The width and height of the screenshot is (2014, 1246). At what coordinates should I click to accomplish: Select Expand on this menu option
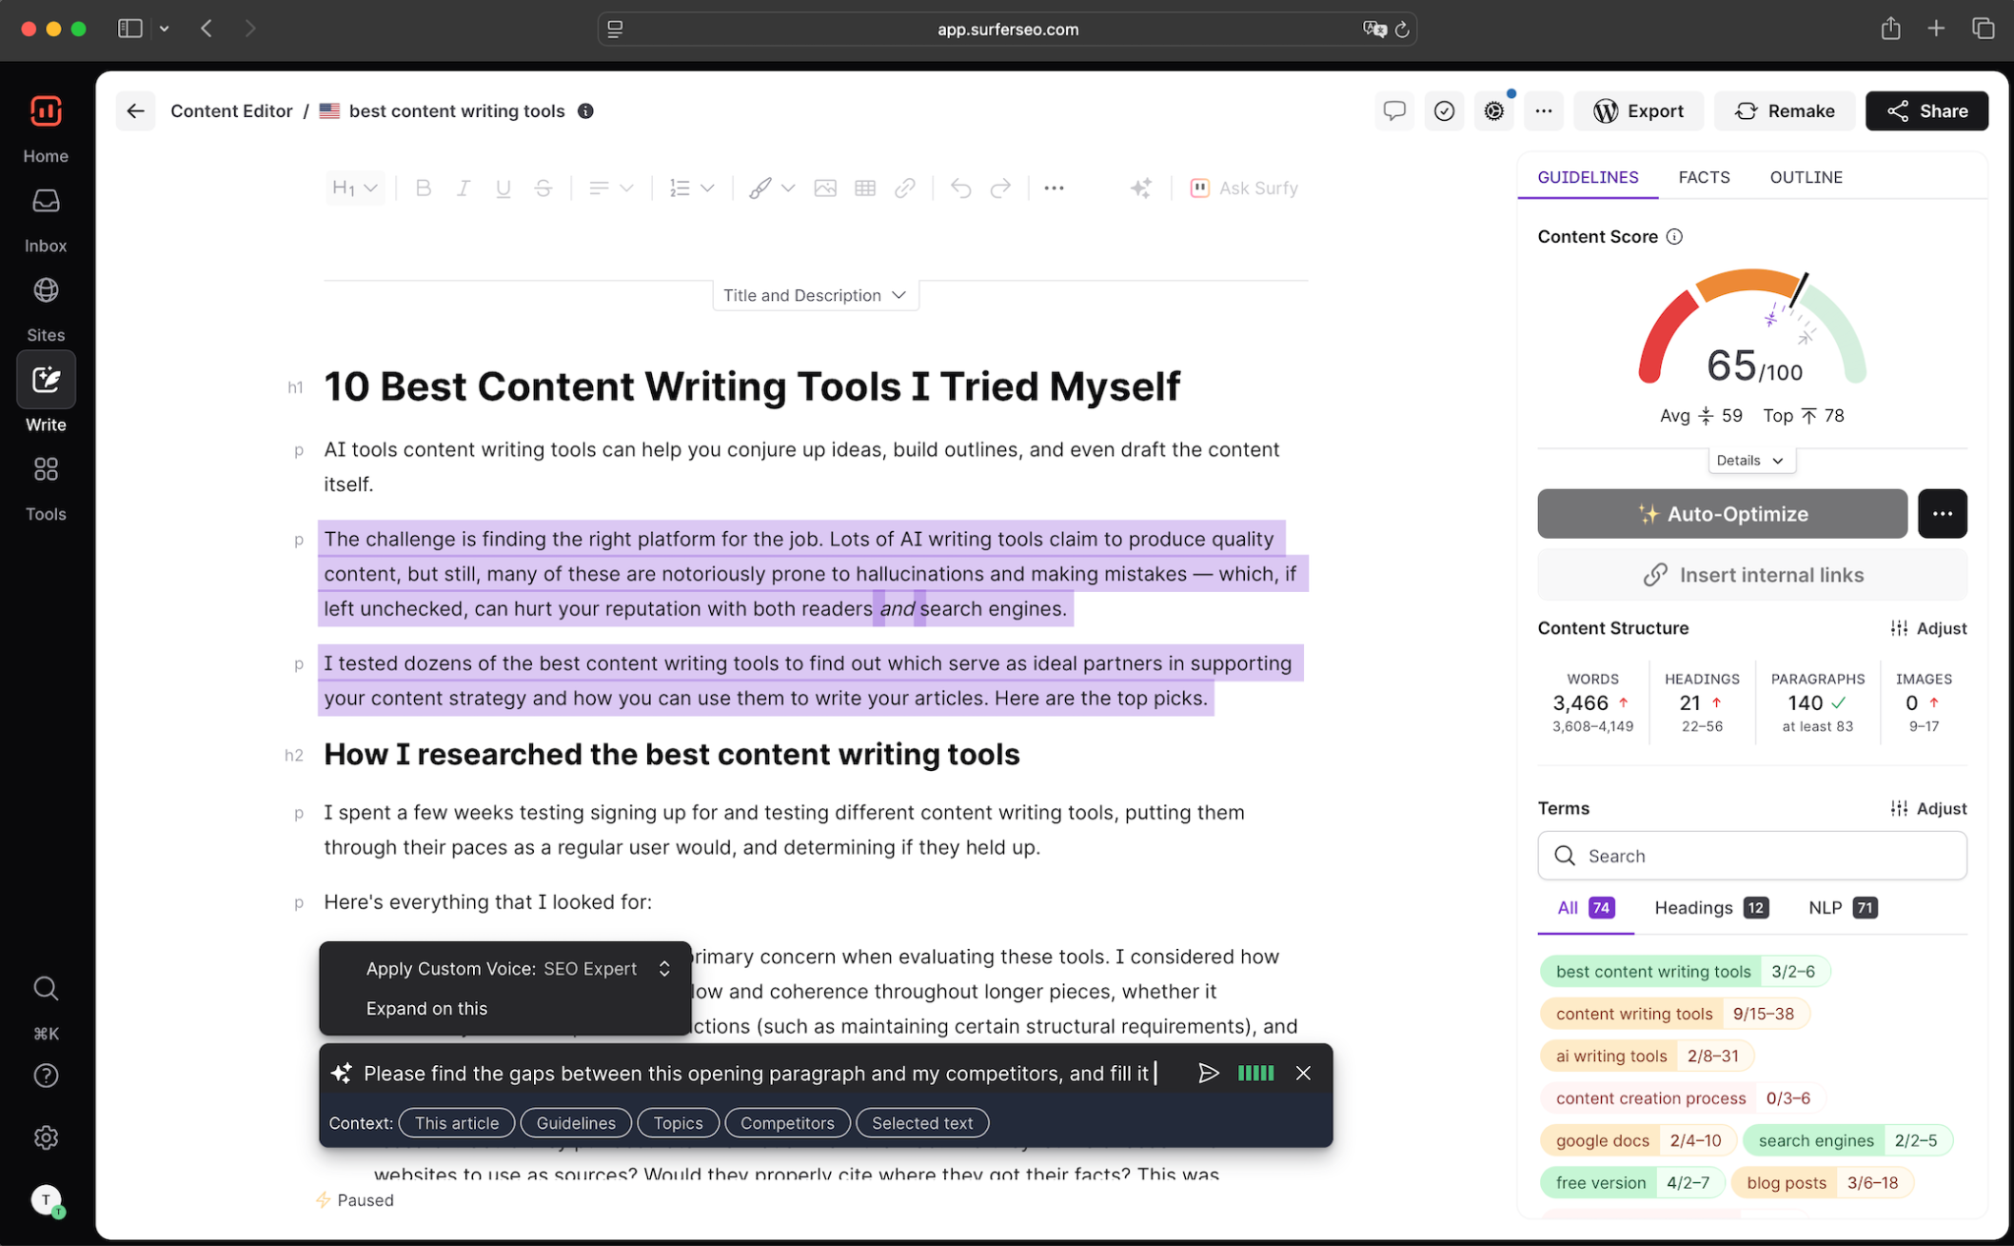(427, 1008)
